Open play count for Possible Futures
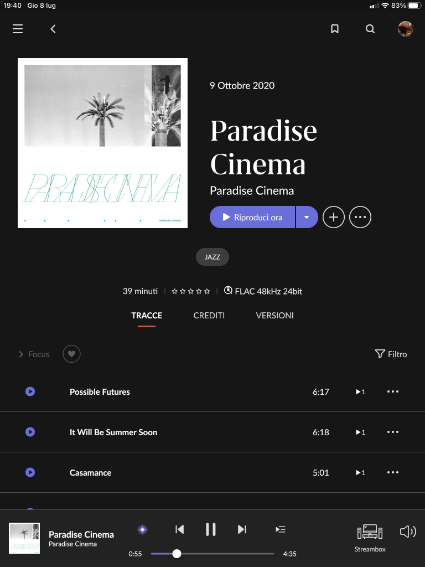425x567 pixels. (361, 392)
